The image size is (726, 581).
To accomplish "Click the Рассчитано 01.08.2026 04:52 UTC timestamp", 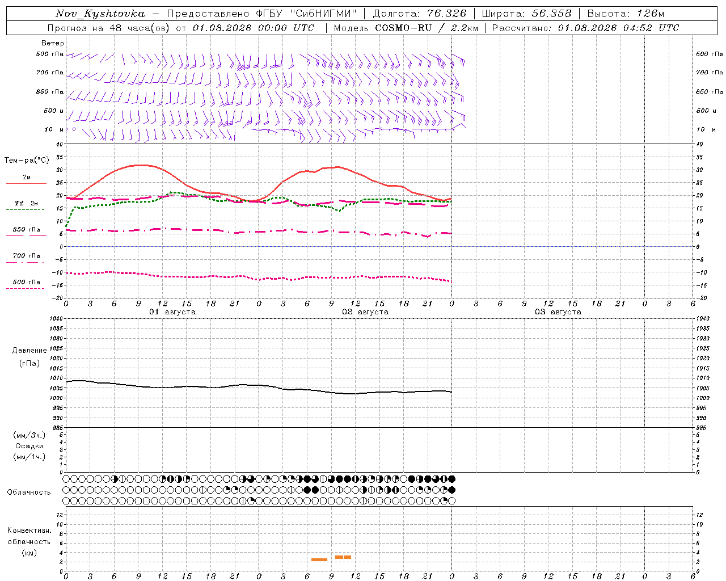I will click(585, 28).
